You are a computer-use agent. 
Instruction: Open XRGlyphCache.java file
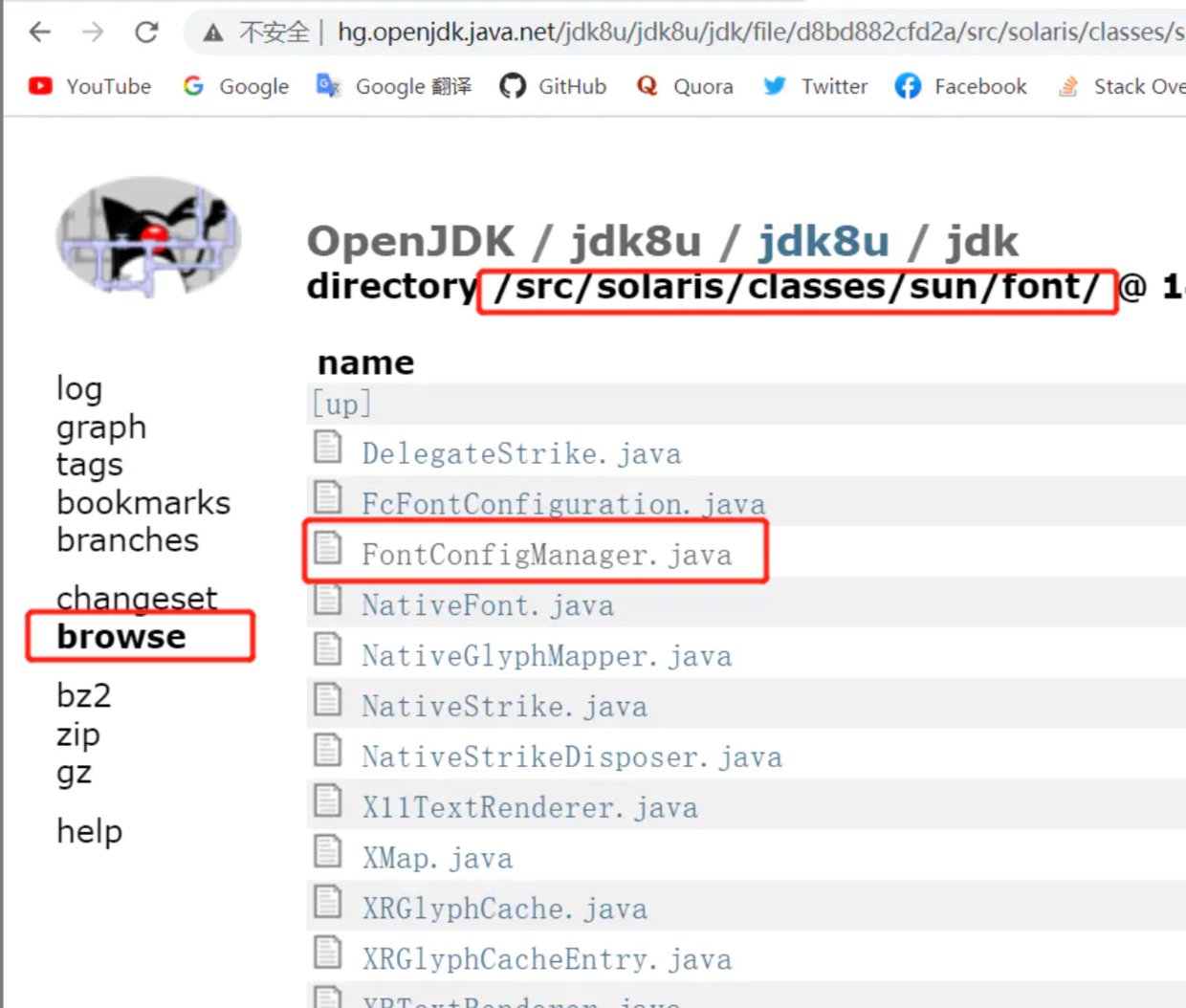(504, 909)
